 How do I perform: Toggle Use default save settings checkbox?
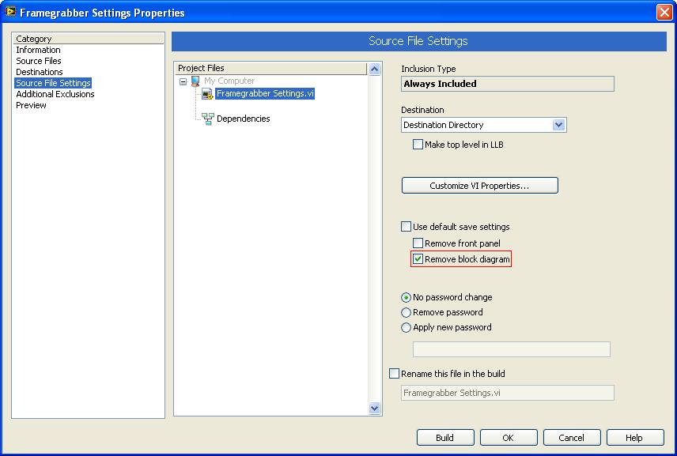point(406,227)
